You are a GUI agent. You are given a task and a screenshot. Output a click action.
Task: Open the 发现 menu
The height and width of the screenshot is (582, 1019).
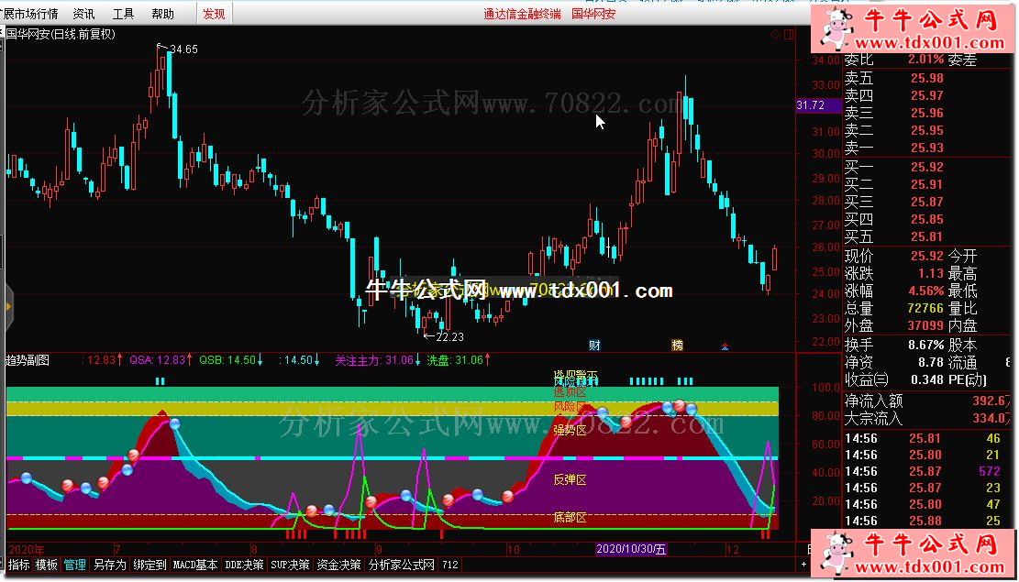point(214,14)
